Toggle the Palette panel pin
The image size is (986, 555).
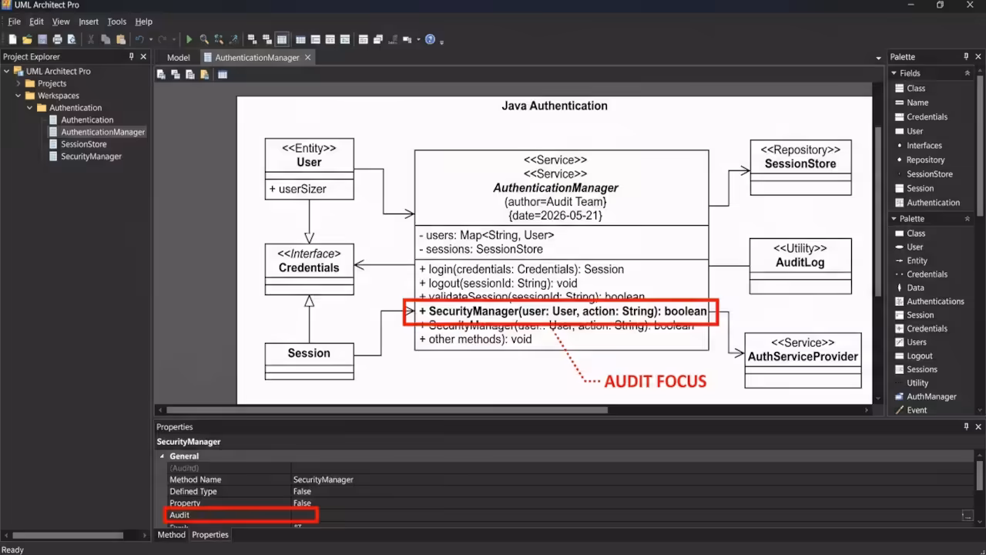(x=967, y=57)
